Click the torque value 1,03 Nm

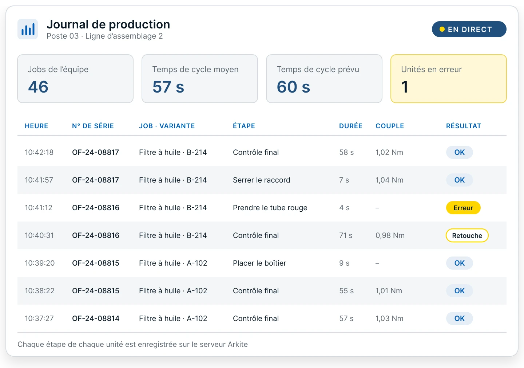click(x=389, y=318)
